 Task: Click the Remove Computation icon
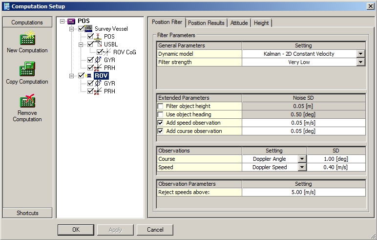tap(27, 101)
